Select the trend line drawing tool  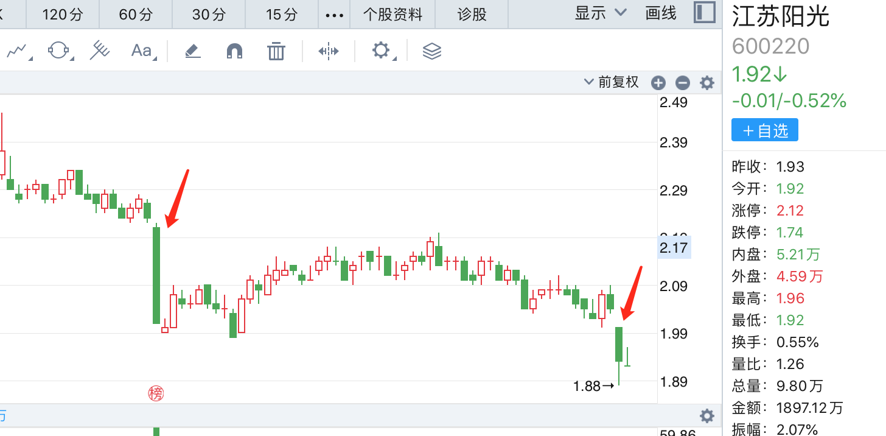18,51
